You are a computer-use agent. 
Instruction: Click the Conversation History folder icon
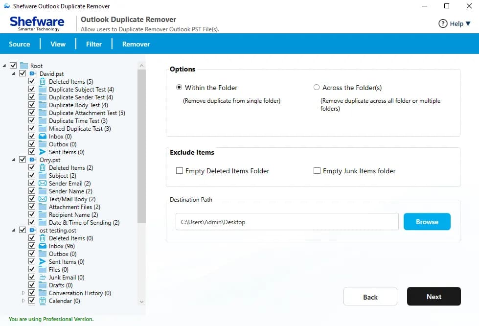(x=43, y=293)
